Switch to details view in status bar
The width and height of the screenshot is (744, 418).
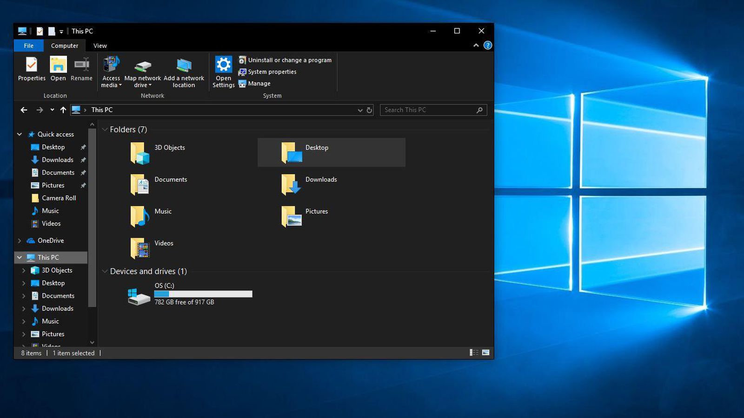click(474, 353)
